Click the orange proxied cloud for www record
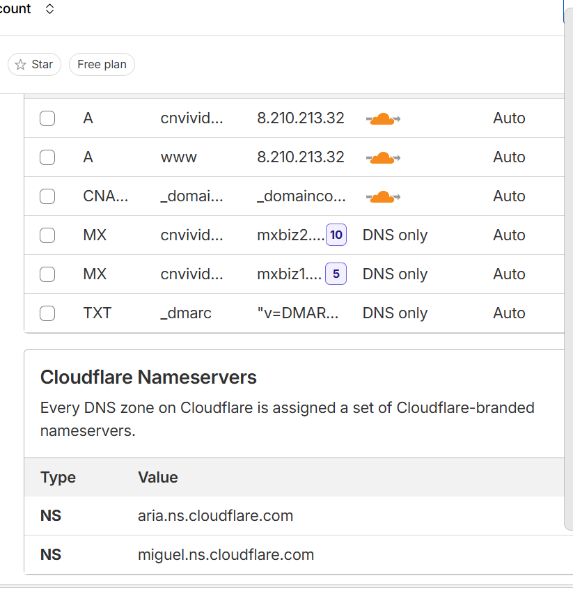Viewport: 573px width, 594px height. [x=382, y=157]
